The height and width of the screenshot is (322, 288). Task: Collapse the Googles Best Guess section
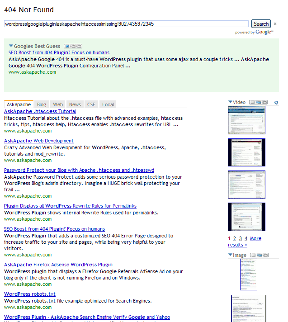(11, 46)
